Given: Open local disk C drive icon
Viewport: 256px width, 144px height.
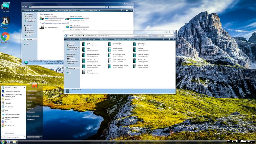Looking at the screenshot, I should [x=42, y=18].
